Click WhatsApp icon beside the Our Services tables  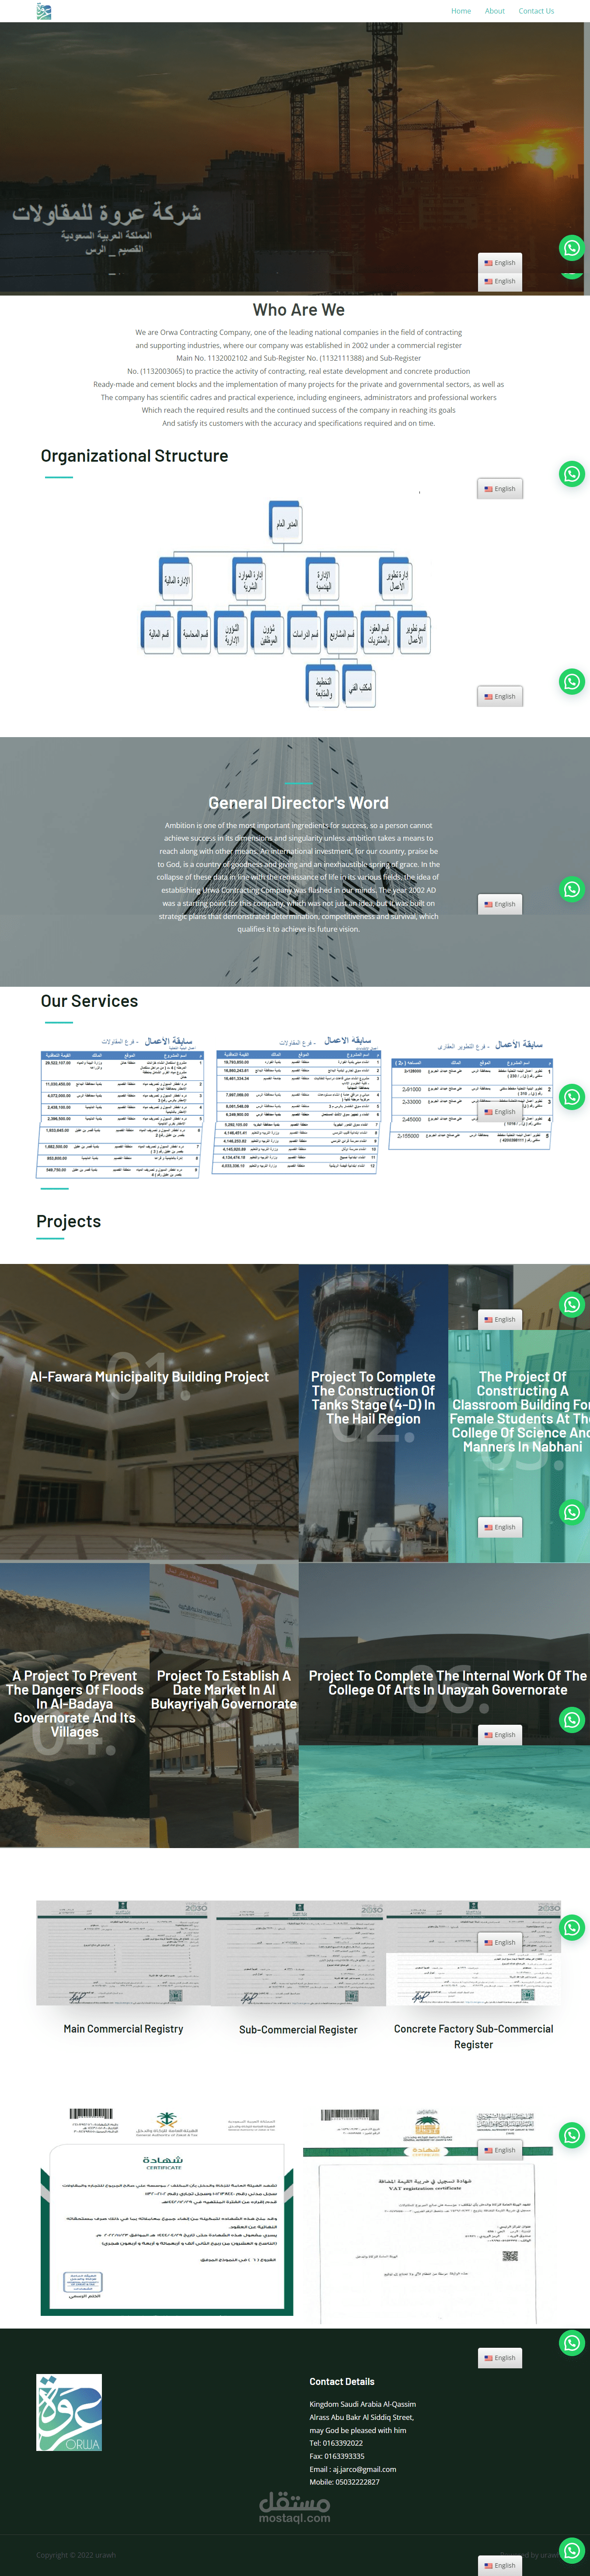pyautogui.click(x=571, y=1097)
